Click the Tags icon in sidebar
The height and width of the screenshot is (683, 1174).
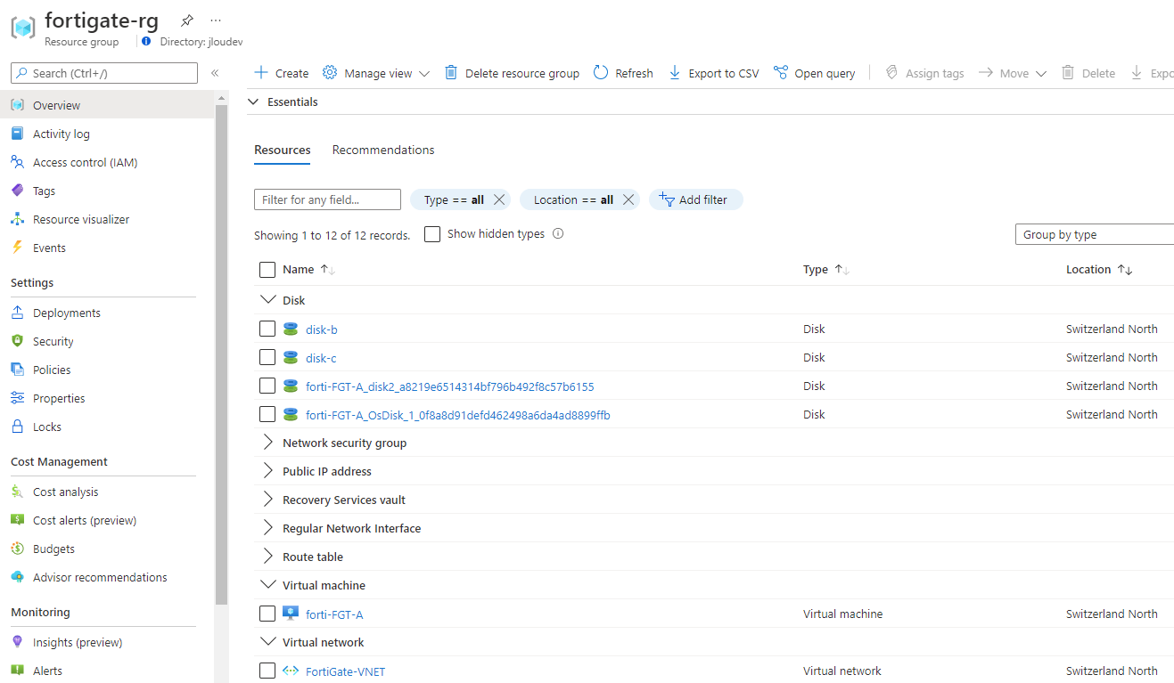pos(17,191)
